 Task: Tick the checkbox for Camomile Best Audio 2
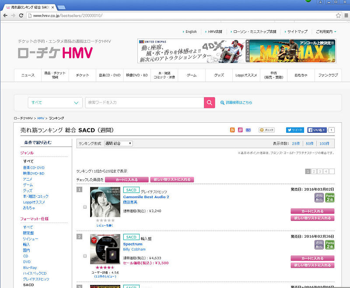[85, 207]
